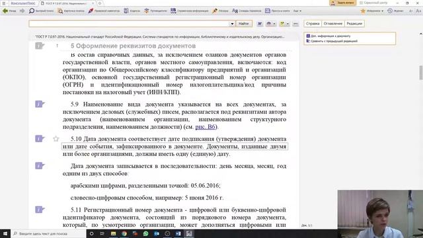Open File Explorer from the taskbar

[113, 233]
